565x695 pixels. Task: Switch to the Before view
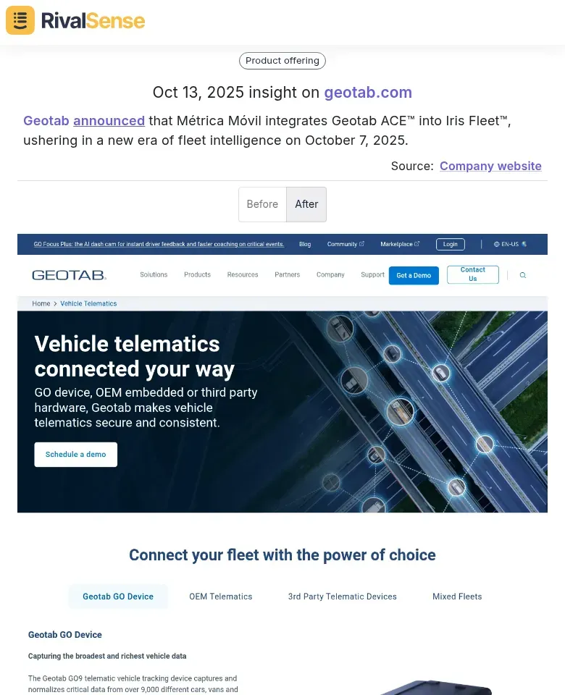[x=262, y=203]
